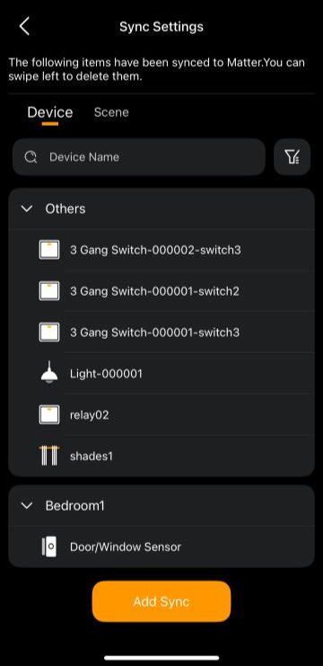
Task: Select the Light-000001 device row
Action: (161, 373)
